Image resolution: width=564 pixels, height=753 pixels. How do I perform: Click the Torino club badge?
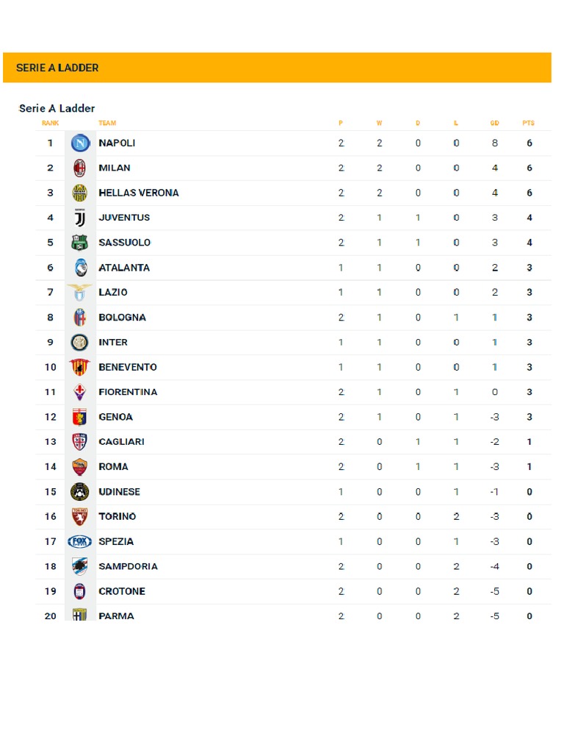click(x=79, y=517)
